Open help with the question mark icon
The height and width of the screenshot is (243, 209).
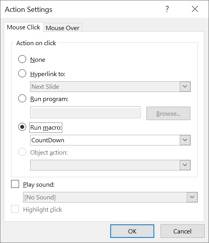click(167, 9)
